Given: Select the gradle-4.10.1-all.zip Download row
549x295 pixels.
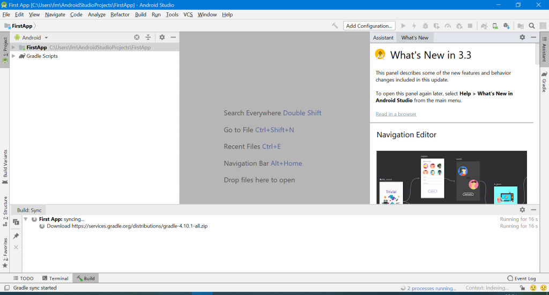Looking at the screenshot, I should (x=280, y=226).
